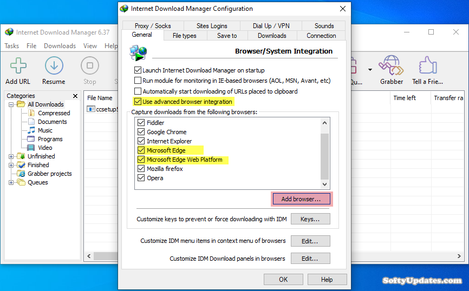Switch to the Sites Logins tab
Viewport: 469px width, 291px height.
212,26
